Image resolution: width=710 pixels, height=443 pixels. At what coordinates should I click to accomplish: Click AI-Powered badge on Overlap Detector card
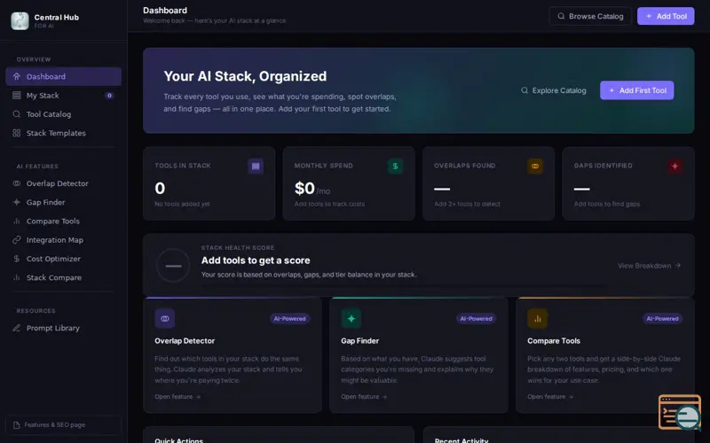pyautogui.click(x=290, y=319)
